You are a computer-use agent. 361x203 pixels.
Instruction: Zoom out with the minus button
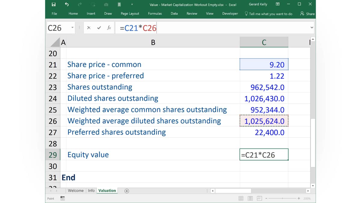[267, 198]
